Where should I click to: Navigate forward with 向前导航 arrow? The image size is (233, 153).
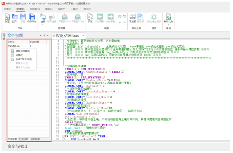click(110, 17)
